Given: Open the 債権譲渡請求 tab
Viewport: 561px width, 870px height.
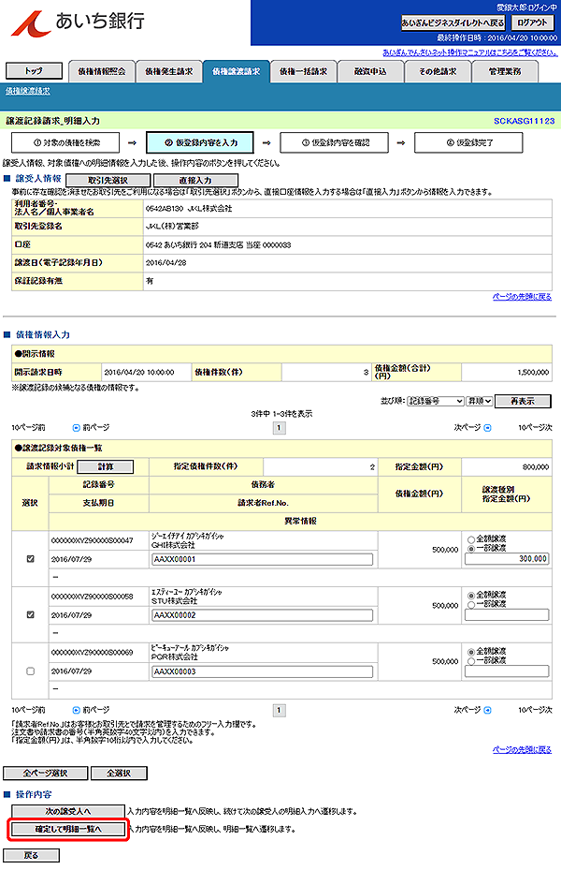Looking at the screenshot, I should (236, 71).
